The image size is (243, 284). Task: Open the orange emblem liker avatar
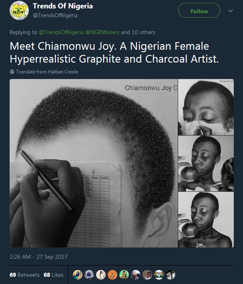tap(112, 275)
